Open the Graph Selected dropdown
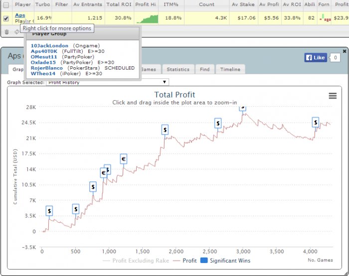Image resolution: width=349 pixels, height=276 pixels. click(107, 82)
